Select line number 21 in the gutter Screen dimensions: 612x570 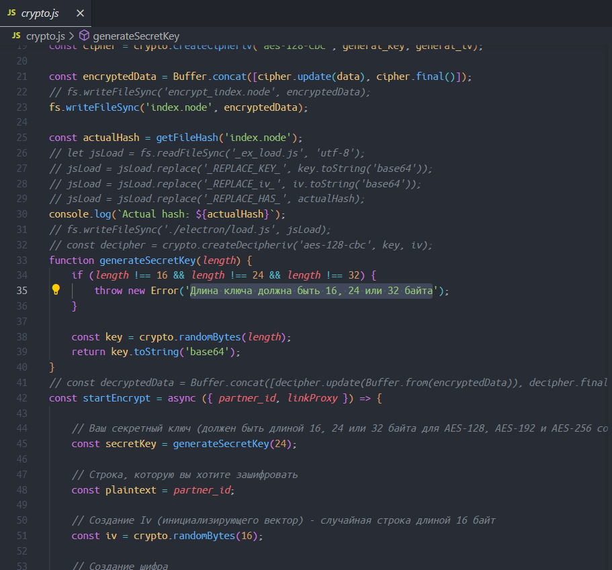click(22, 77)
